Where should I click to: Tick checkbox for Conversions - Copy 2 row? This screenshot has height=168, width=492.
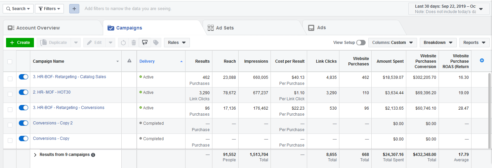[x=10, y=125]
